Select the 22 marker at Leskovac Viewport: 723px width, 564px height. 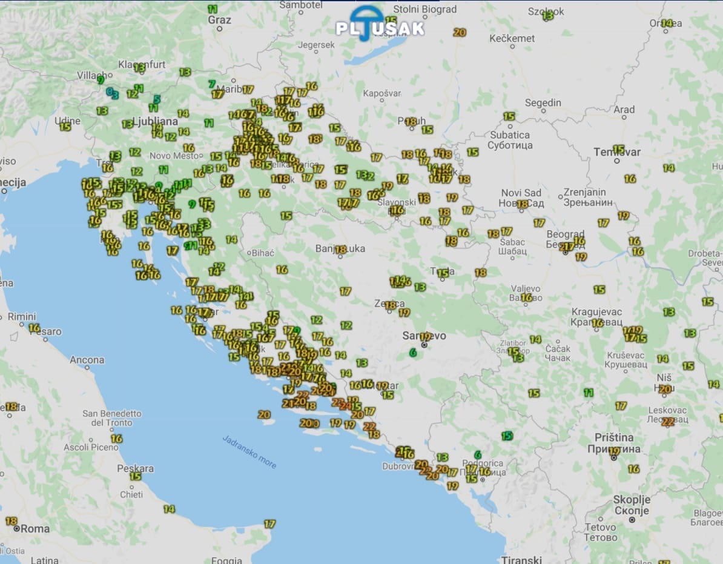668,422
